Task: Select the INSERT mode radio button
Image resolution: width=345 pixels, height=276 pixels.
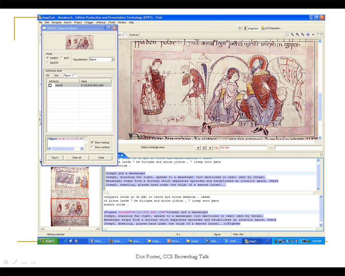Action: pos(48,58)
